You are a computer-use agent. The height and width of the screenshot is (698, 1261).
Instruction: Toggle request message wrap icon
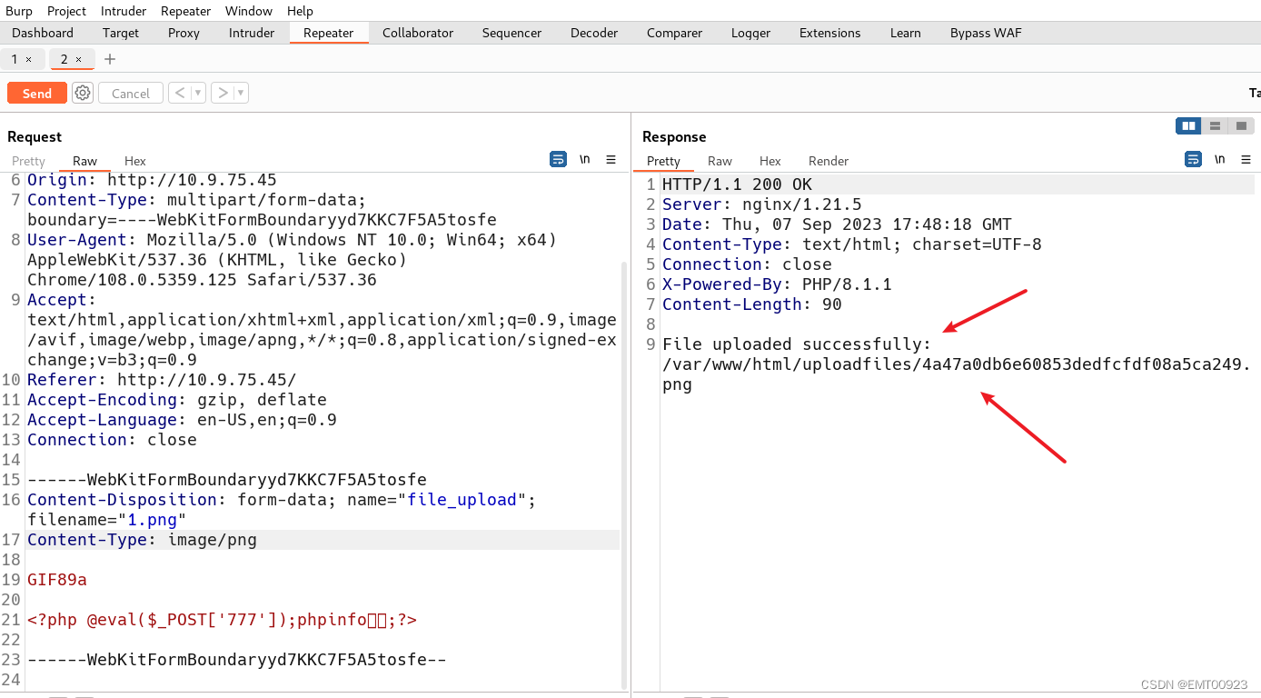(558, 159)
